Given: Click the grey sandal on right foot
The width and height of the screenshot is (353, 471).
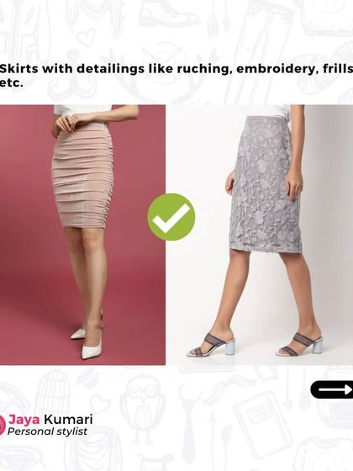Looking at the screenshot, I should coord(299,343).
